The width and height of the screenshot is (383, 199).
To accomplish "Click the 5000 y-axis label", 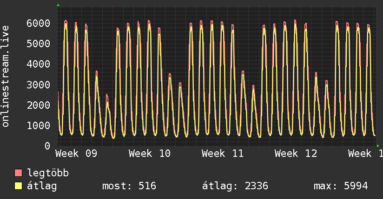I will coord(39,44).
